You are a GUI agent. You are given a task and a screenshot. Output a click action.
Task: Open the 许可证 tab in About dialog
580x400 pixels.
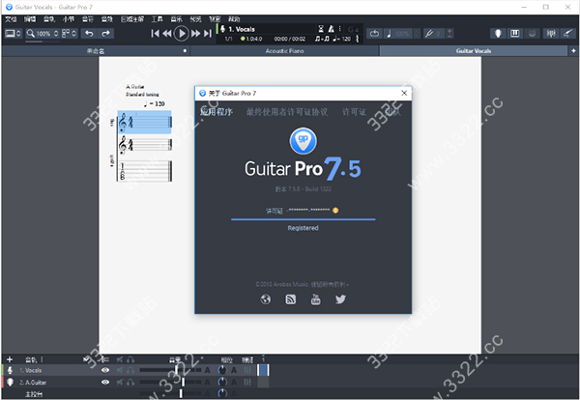[354, 112]
